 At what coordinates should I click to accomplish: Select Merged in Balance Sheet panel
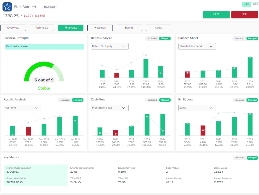[x=252, y=38]
